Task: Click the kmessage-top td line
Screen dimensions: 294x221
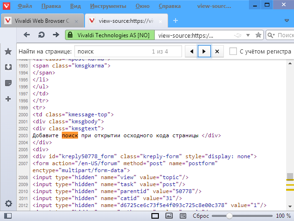Action: pyautogui.click(x=73, y=114)
